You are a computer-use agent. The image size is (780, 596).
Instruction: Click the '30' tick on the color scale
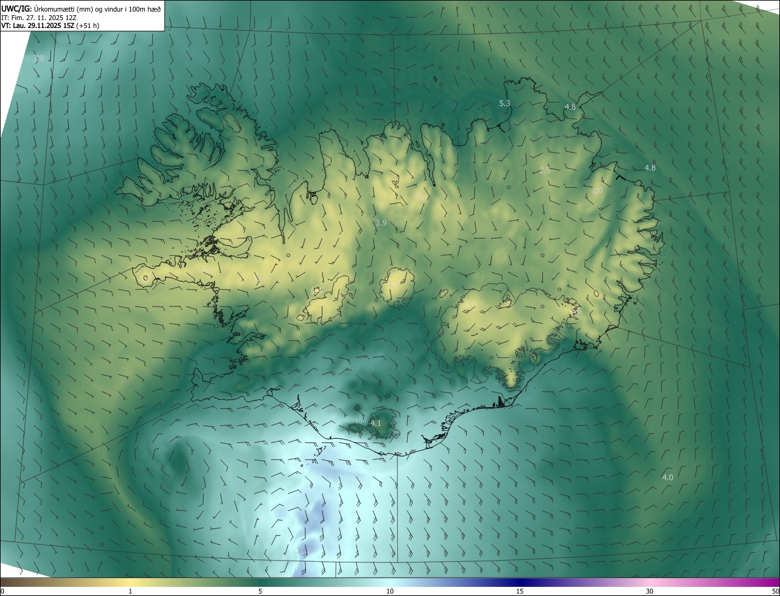[x=650, y=591]
